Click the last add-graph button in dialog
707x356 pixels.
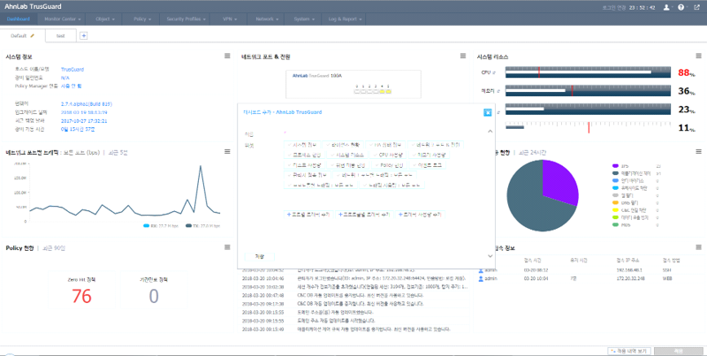pos(420,215)
